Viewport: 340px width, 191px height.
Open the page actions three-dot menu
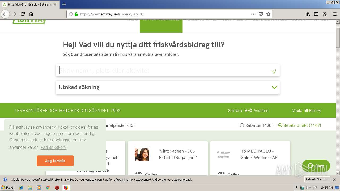pyautogui.click(x=253, y=14)
